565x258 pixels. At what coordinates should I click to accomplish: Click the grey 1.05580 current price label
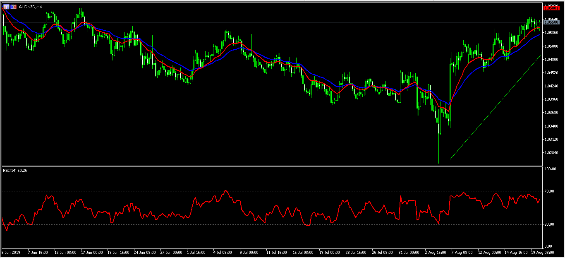click(x=551, y=22)
